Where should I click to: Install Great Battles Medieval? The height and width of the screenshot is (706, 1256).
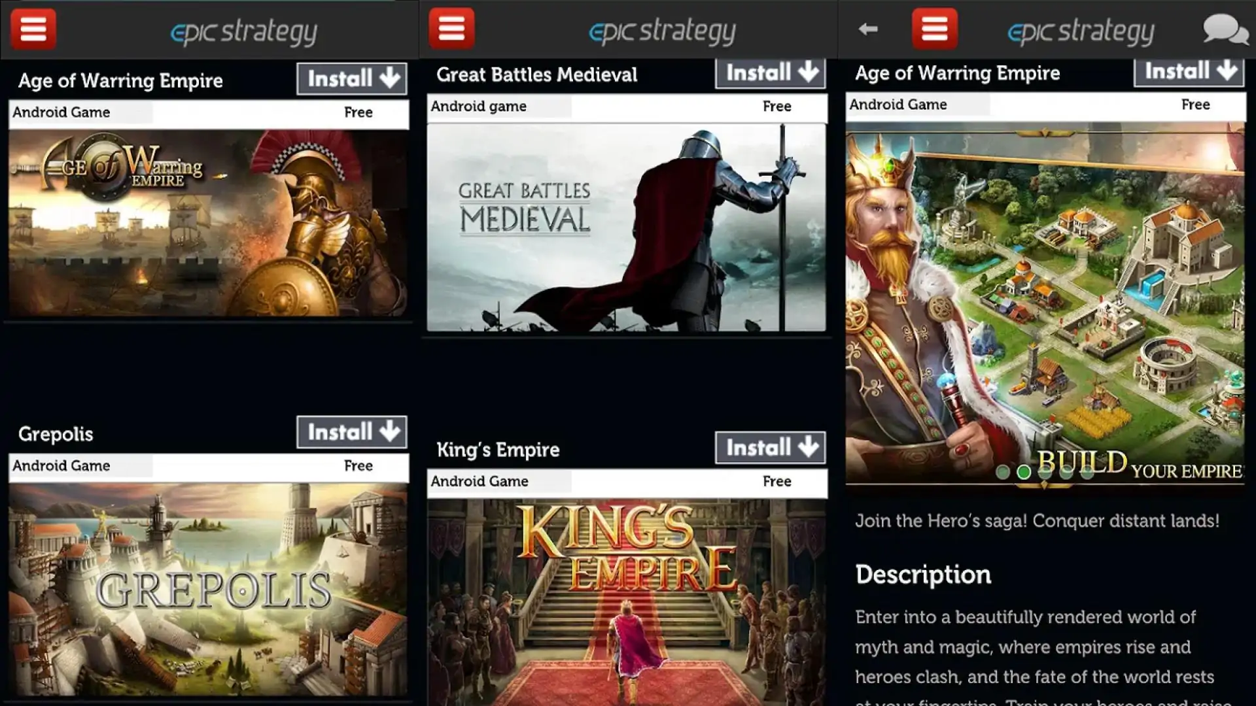[771, 73]
